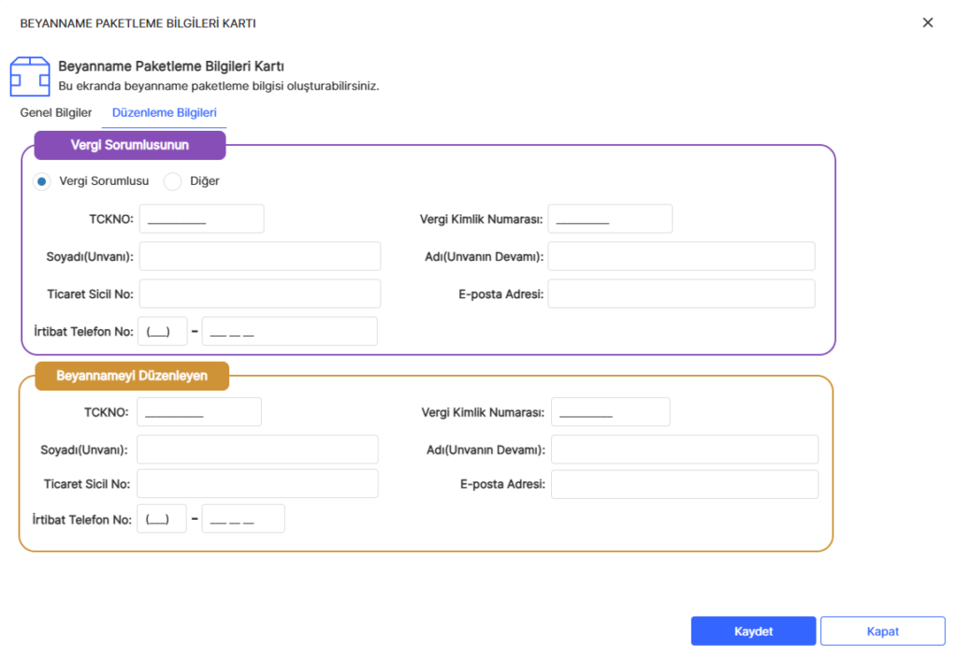Viewport: 958px width, 658px height.
Task: Focus TCKNO field in Beyannameyi Düzenleyen section
Action: point(199,412)
